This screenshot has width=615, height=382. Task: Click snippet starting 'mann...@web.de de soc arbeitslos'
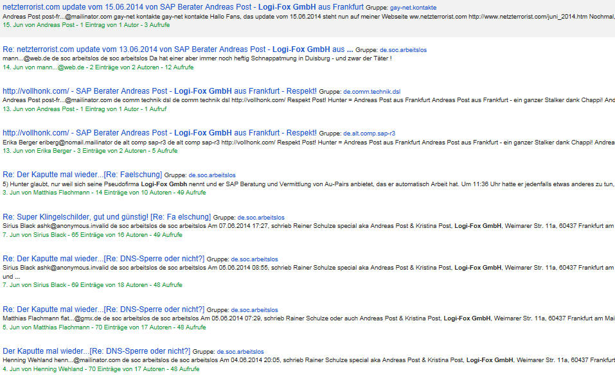click(x=197, y=58)
